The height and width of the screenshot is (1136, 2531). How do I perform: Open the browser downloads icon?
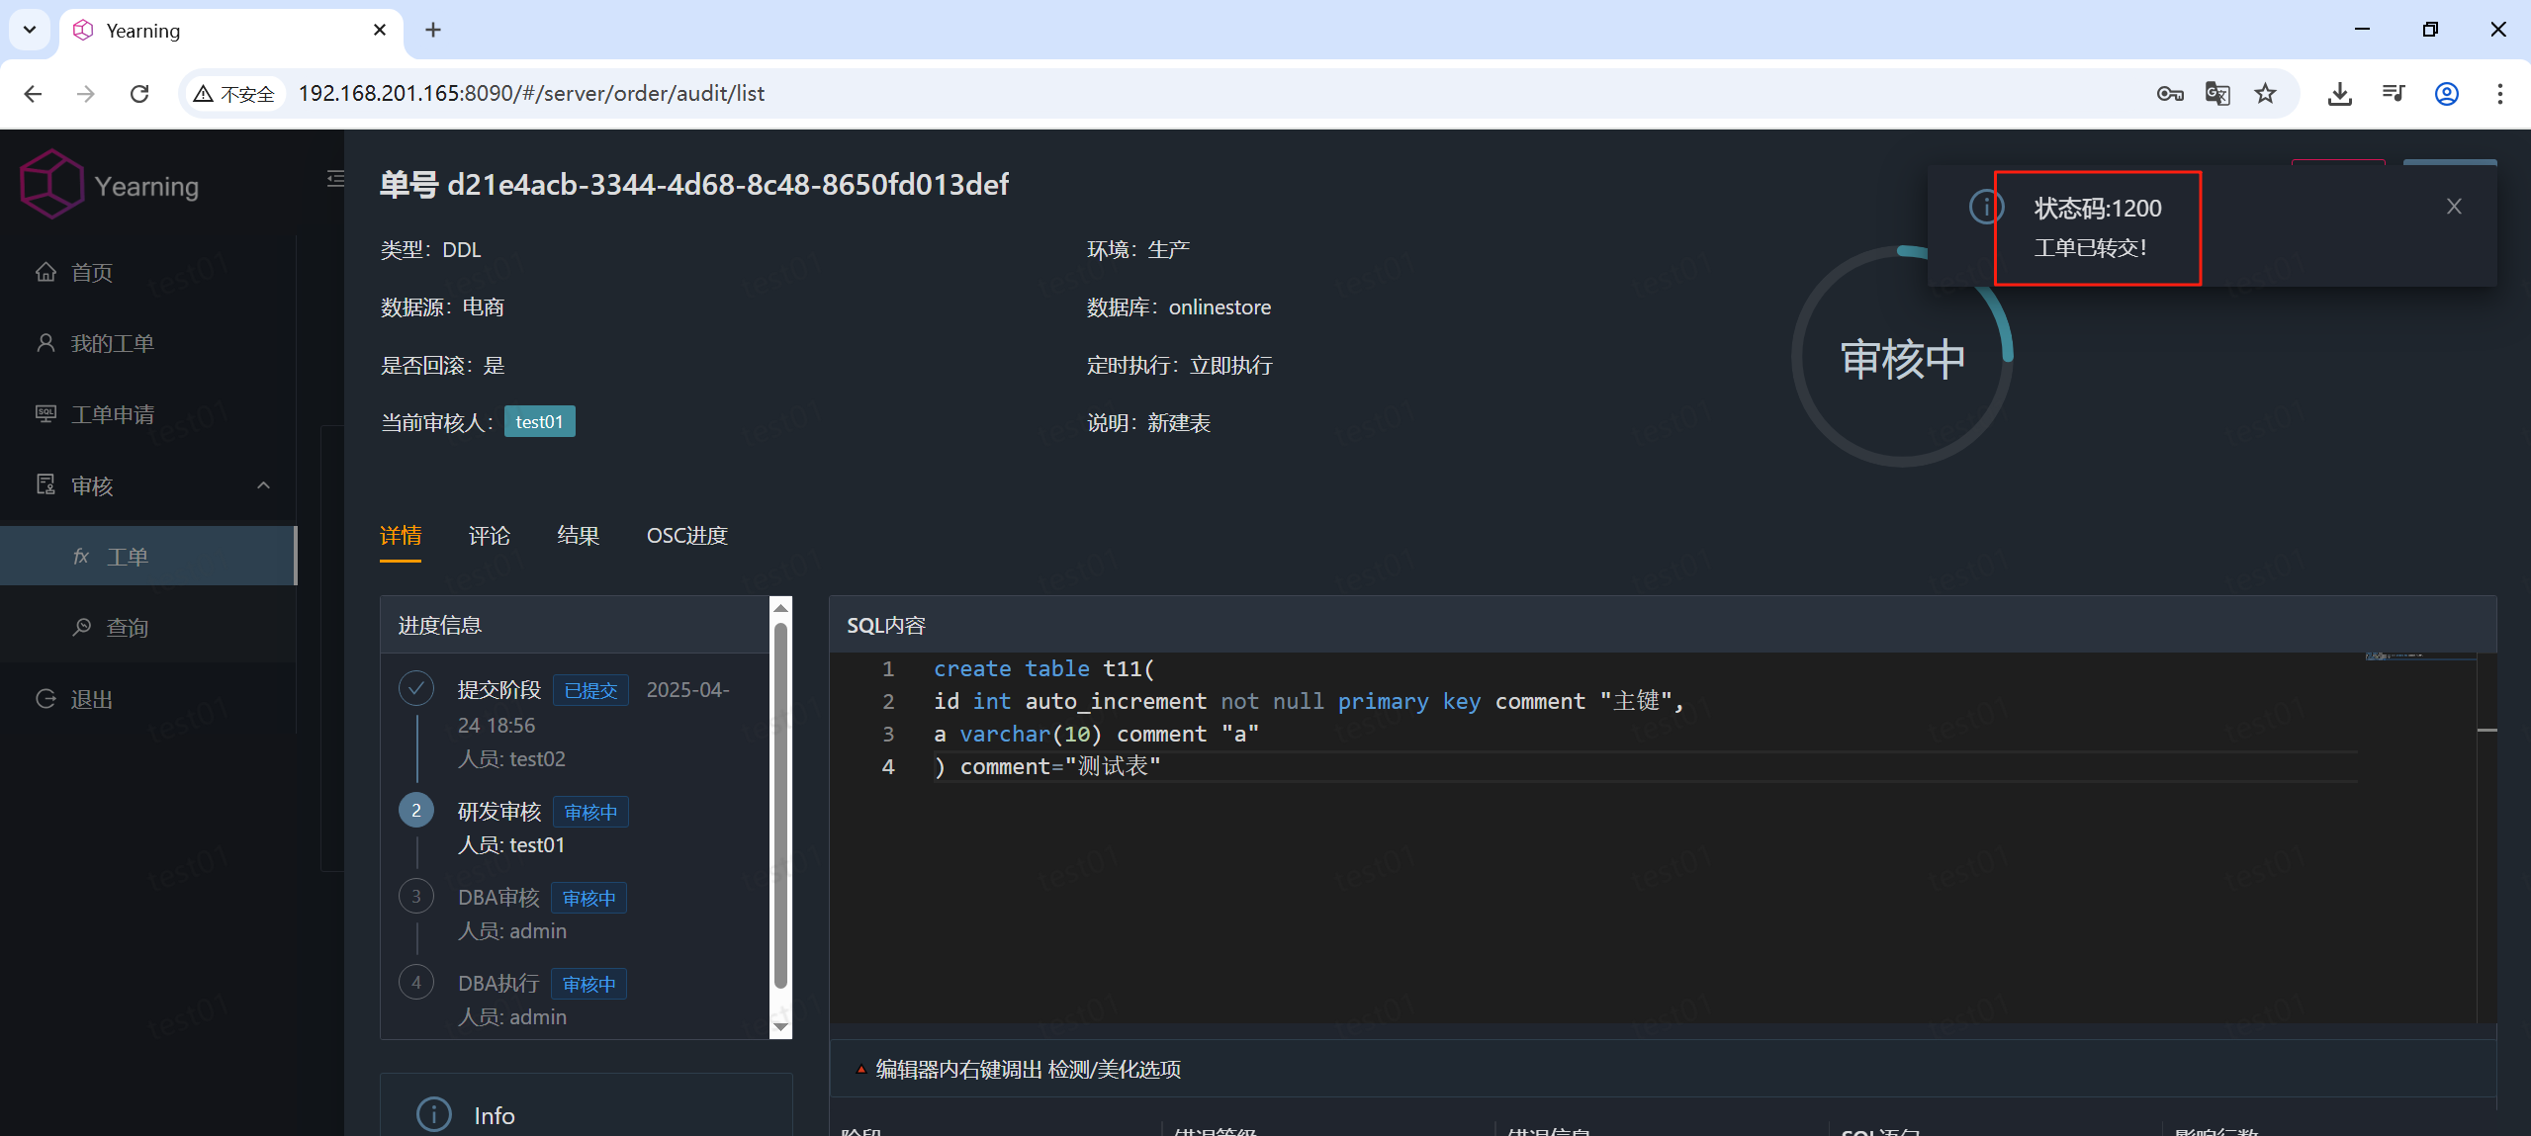[x=2340, y=93]
